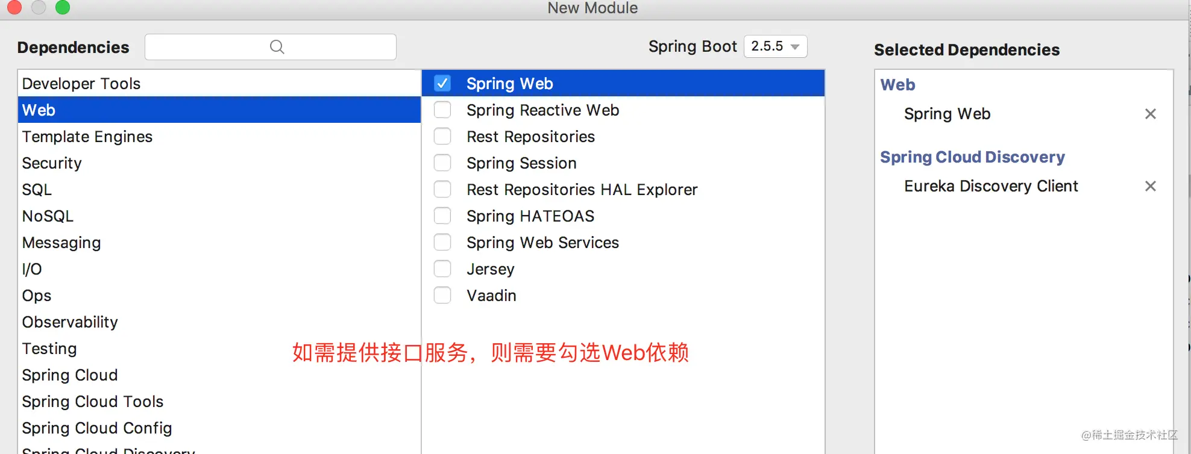Enable the Spring Reactive Web checkbox
Screen dimensions: 1191x454
coord(442,110)
